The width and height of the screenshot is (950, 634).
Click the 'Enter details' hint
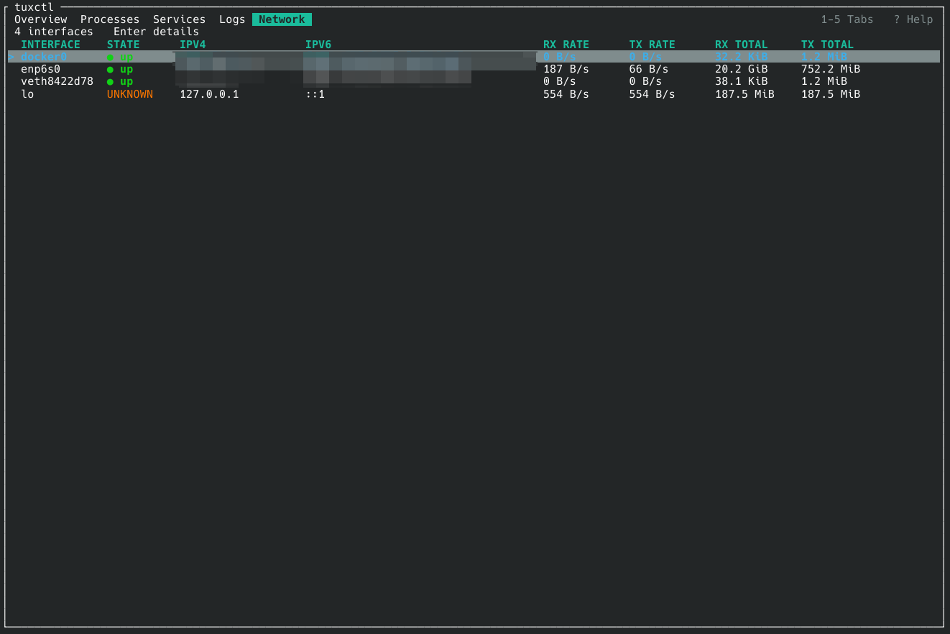click(x=156, y=32)
